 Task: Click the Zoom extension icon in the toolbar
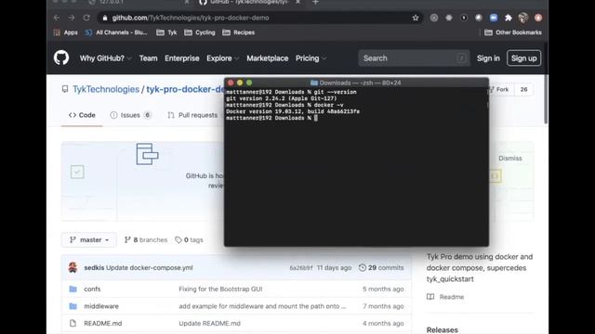494,18
